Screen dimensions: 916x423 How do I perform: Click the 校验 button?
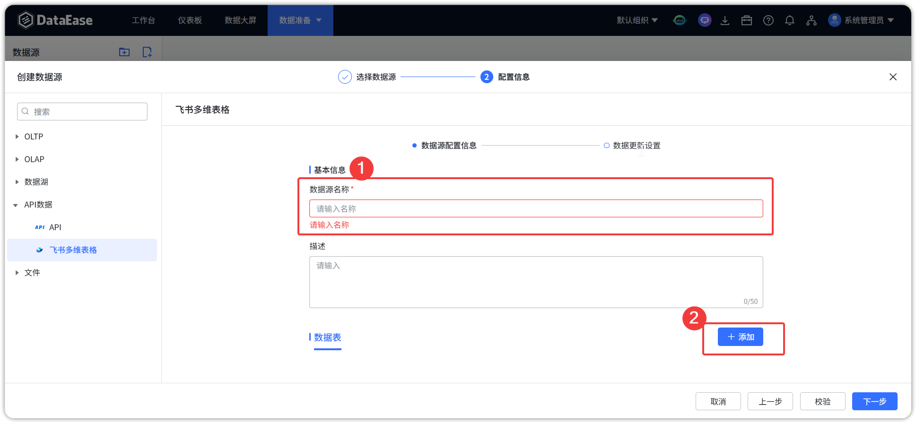(x=823, y=401)
